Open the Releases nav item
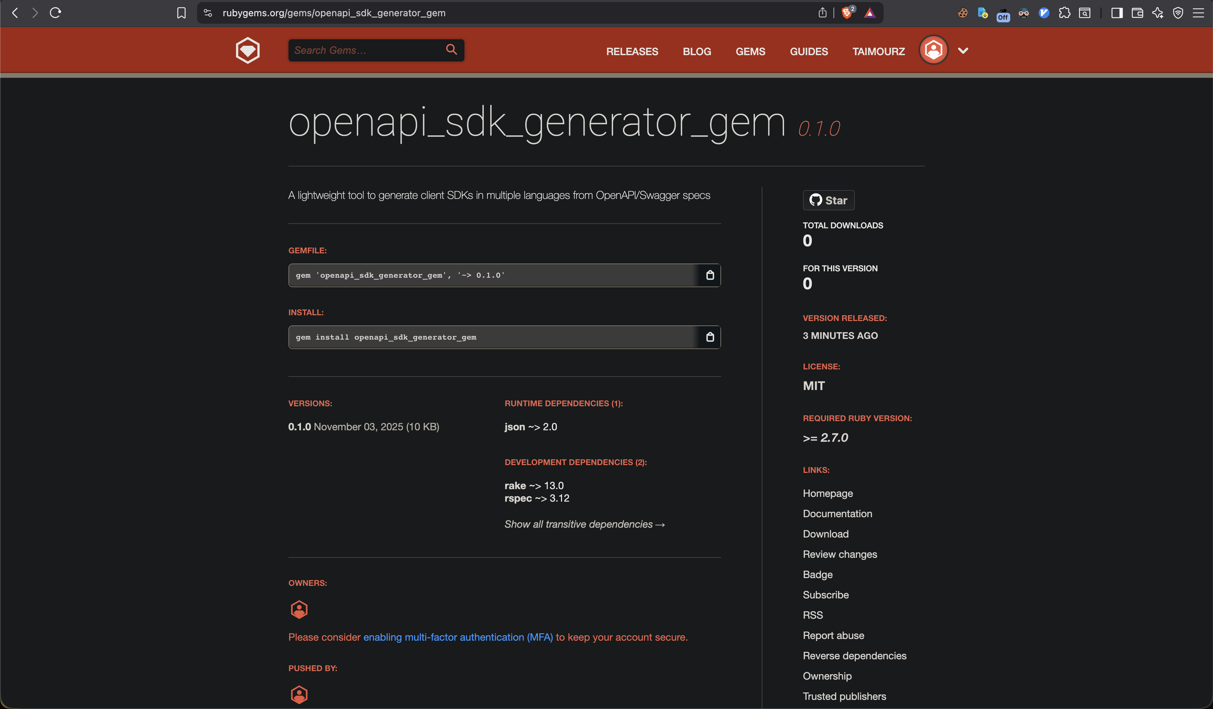The image size is (1213, 709). 631,51
